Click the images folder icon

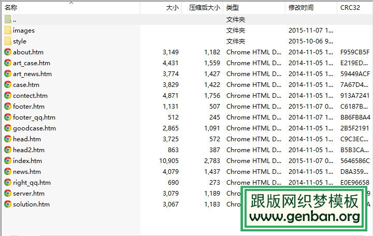8,30
